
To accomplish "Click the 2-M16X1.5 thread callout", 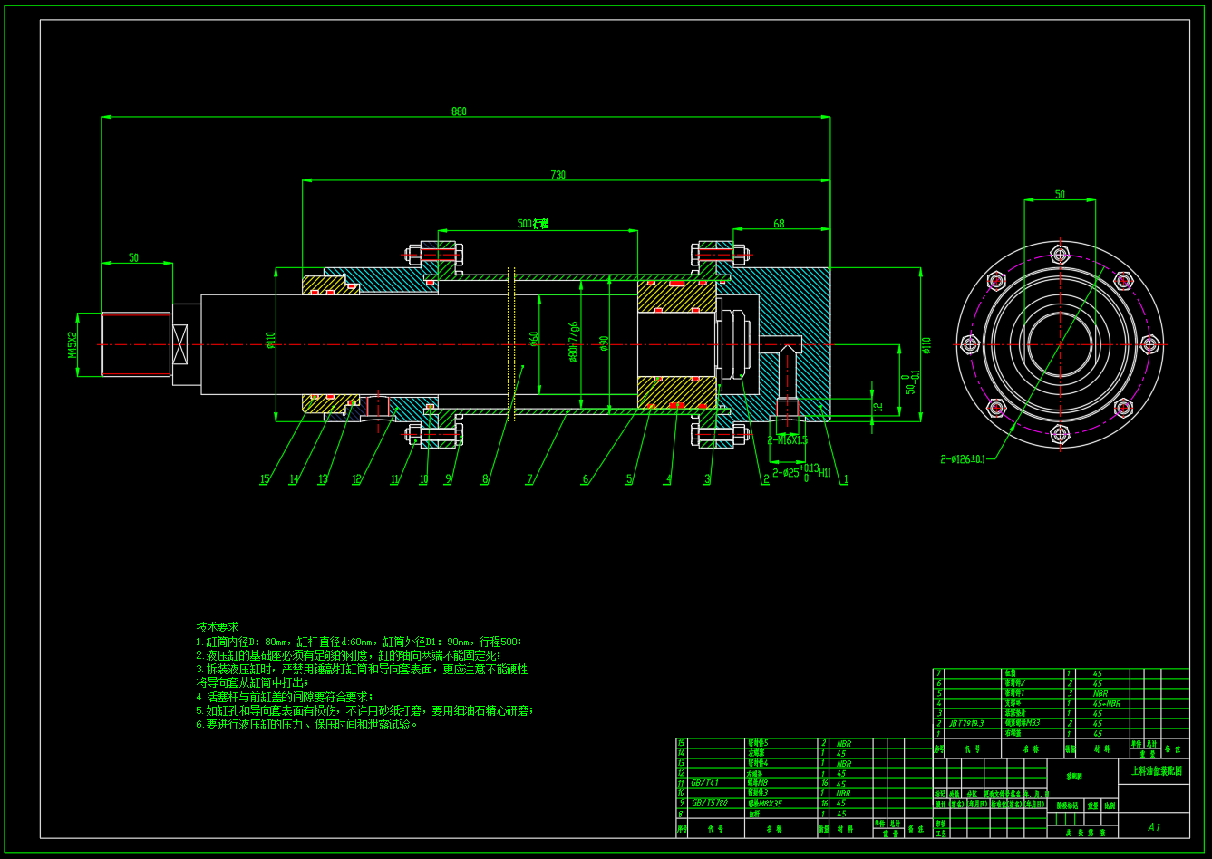I will 787,440.
